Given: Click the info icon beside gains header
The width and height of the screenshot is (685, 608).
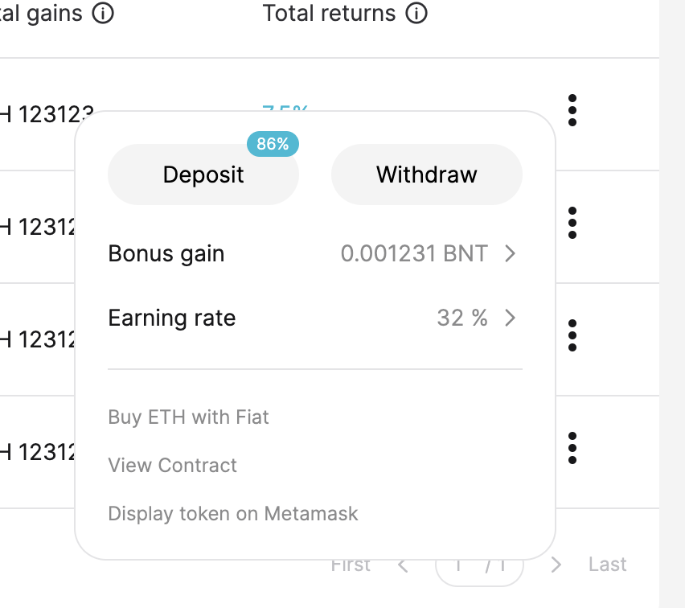Looking at the screenshot, I should tap(104, 13).
